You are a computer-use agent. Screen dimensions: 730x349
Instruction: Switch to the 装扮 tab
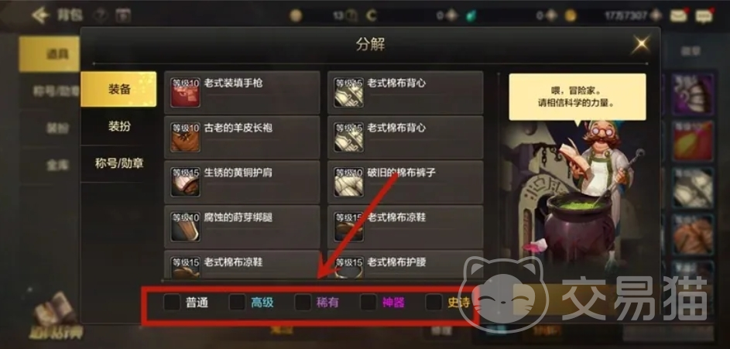click(118, 126)
